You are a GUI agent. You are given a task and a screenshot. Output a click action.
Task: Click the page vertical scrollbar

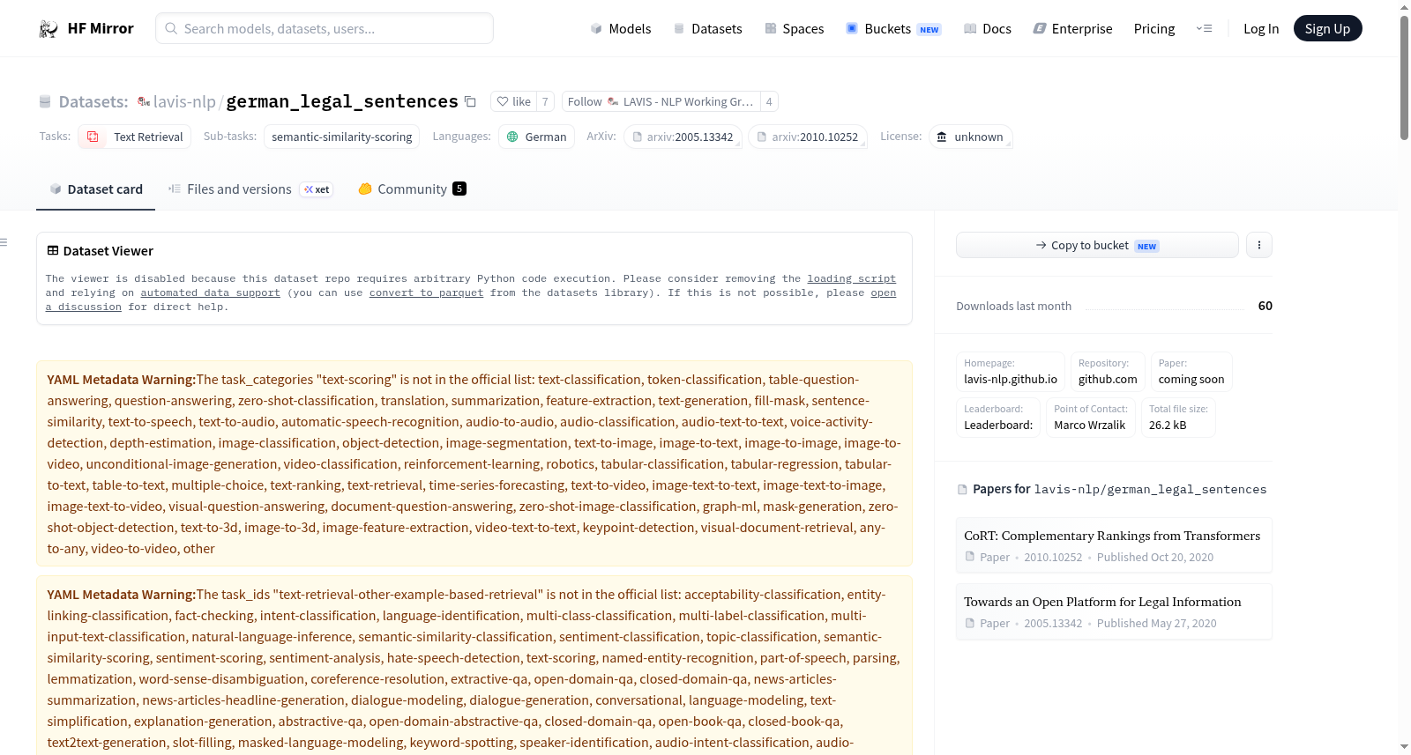[1404, 78]
